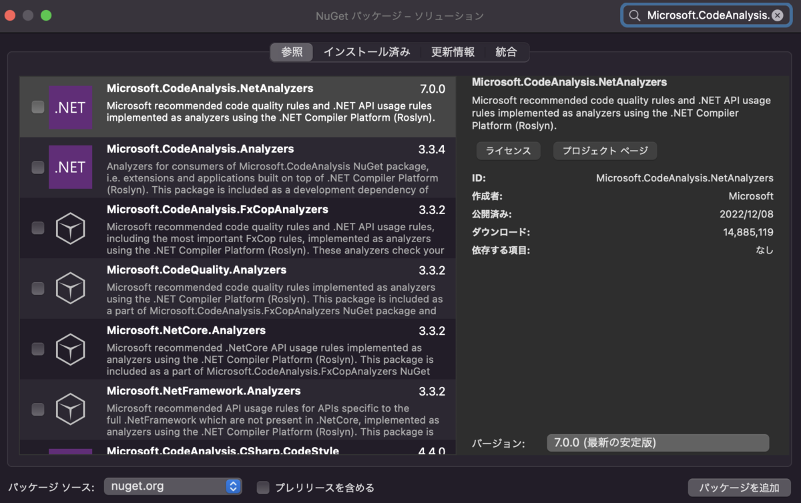The image size is (801, 503).
Task: Click the cube icon for Microsoft.CodeAnalysis.FxCopAnalyzers
Action: click(x=70, y=228)
